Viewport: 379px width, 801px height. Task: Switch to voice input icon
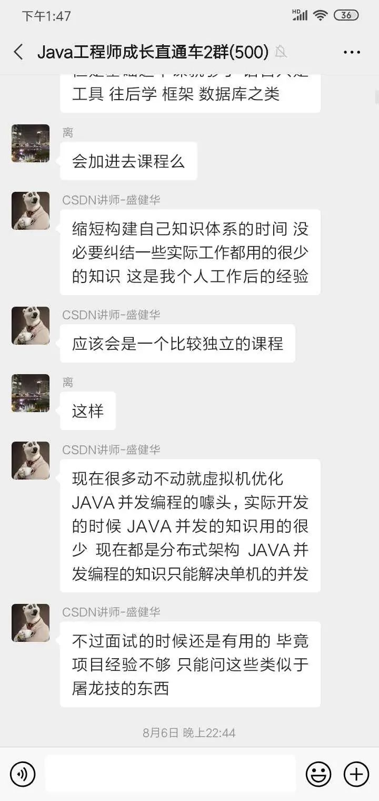23,775
